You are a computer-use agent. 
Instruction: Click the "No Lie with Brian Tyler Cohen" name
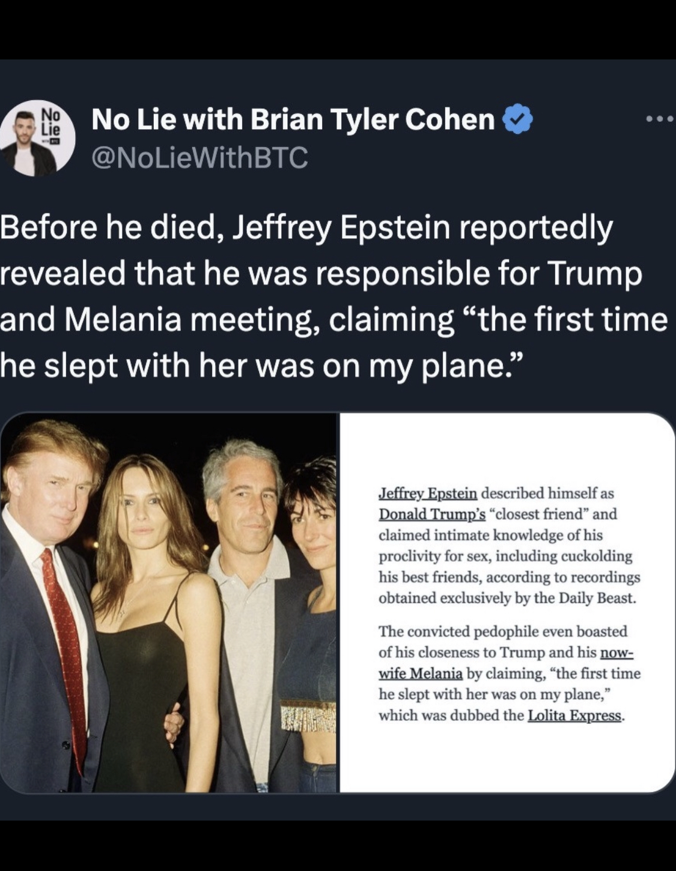(293, 119)
